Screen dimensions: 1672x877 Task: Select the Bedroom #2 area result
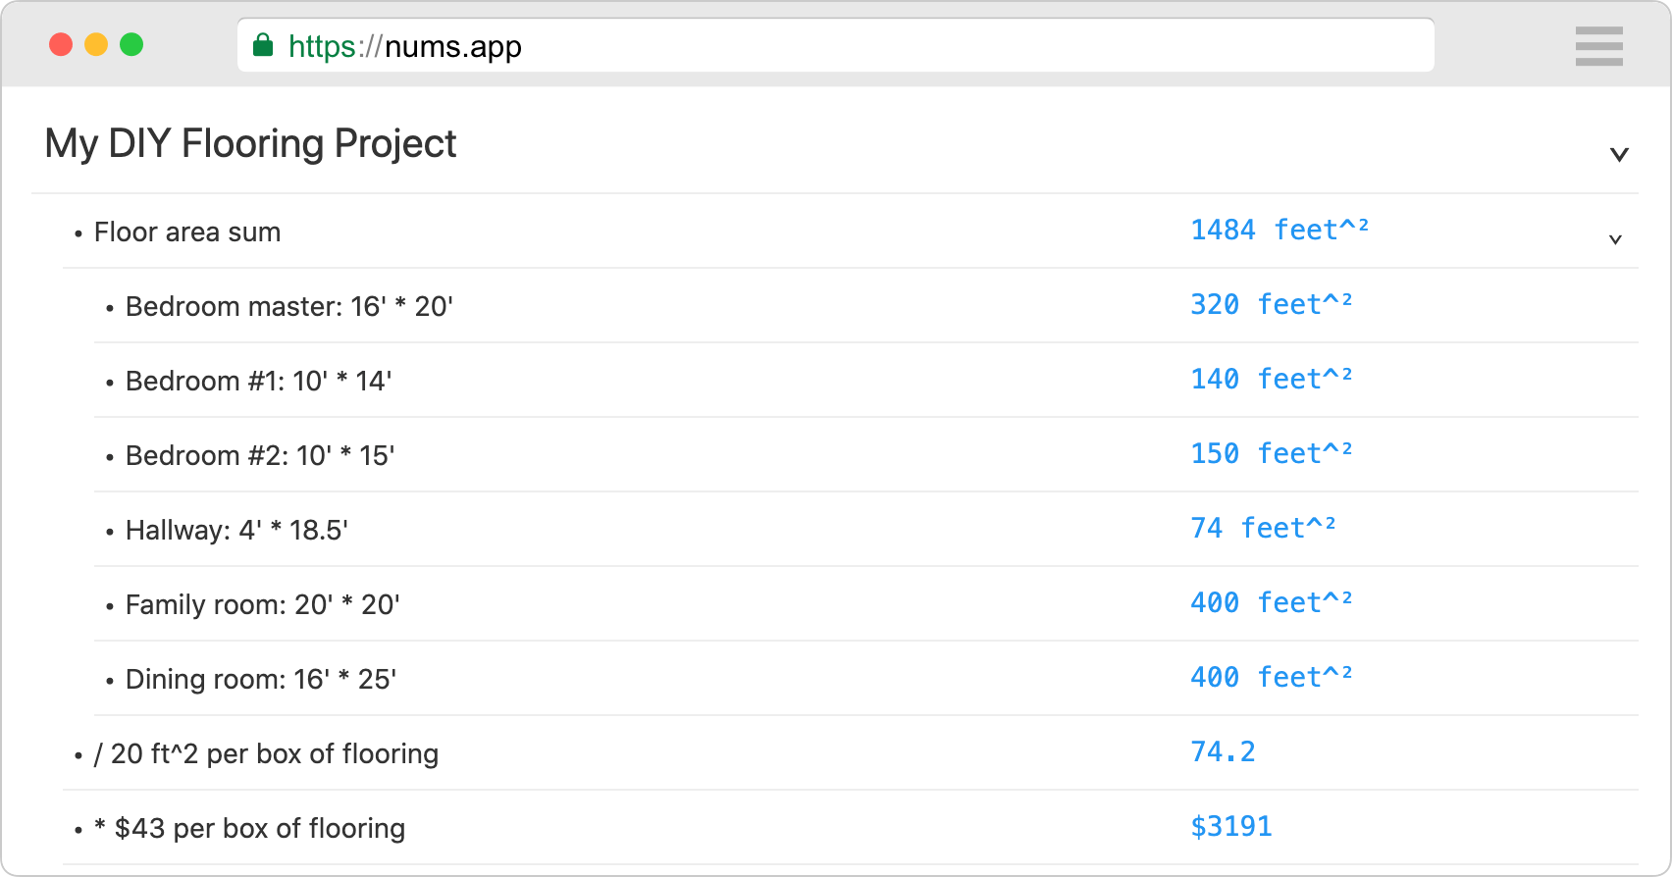(x=1271, y=454)
